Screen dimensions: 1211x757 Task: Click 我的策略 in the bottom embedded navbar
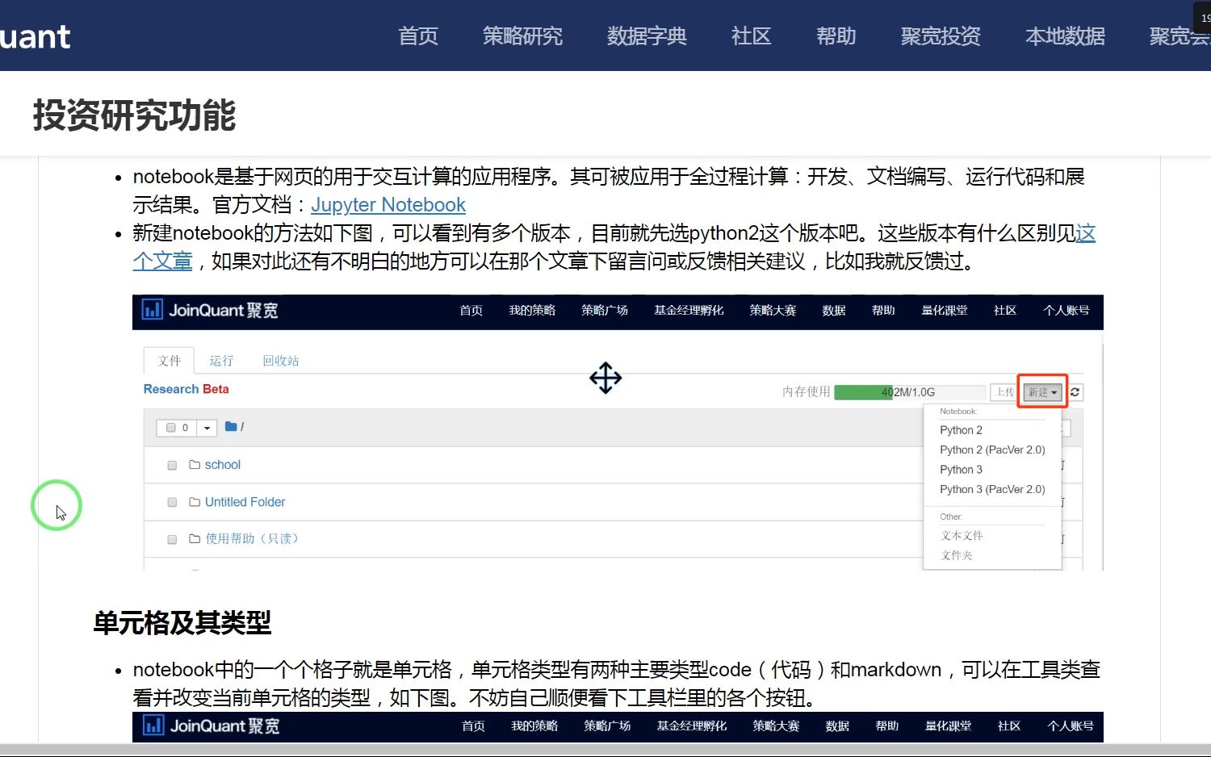click(x=534, y=726)
